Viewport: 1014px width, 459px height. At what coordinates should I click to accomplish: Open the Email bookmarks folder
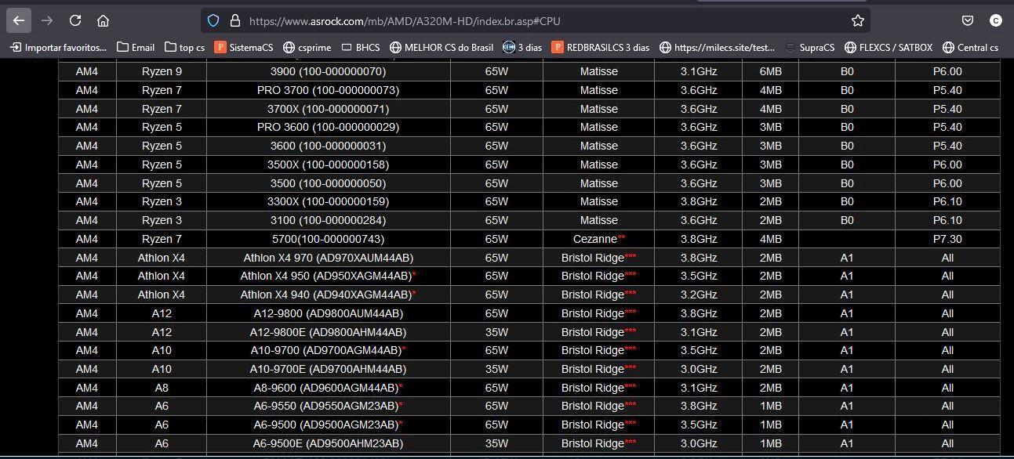(x=136, y=47)
